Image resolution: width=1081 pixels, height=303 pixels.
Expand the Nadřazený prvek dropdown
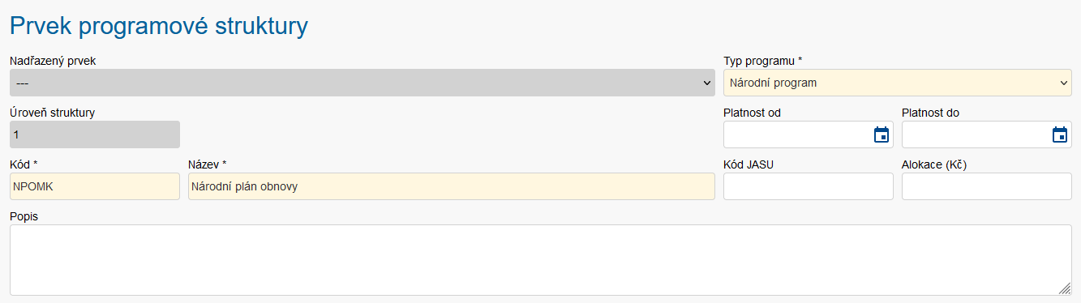click(x=362, y=83)
